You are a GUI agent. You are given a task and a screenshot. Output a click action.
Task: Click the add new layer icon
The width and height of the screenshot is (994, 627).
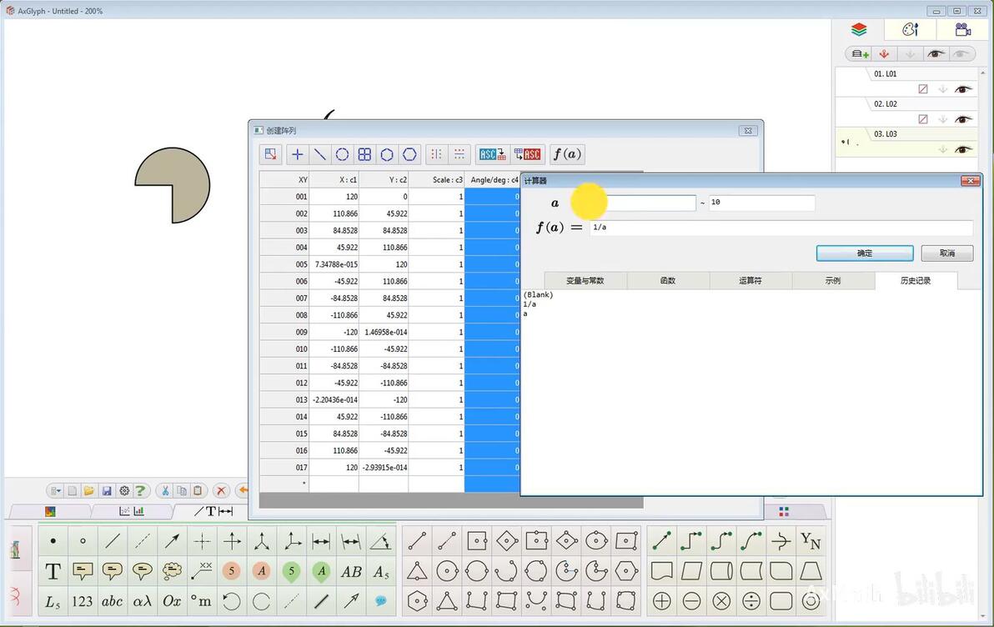pyautogui.click(x=860, y=54)
